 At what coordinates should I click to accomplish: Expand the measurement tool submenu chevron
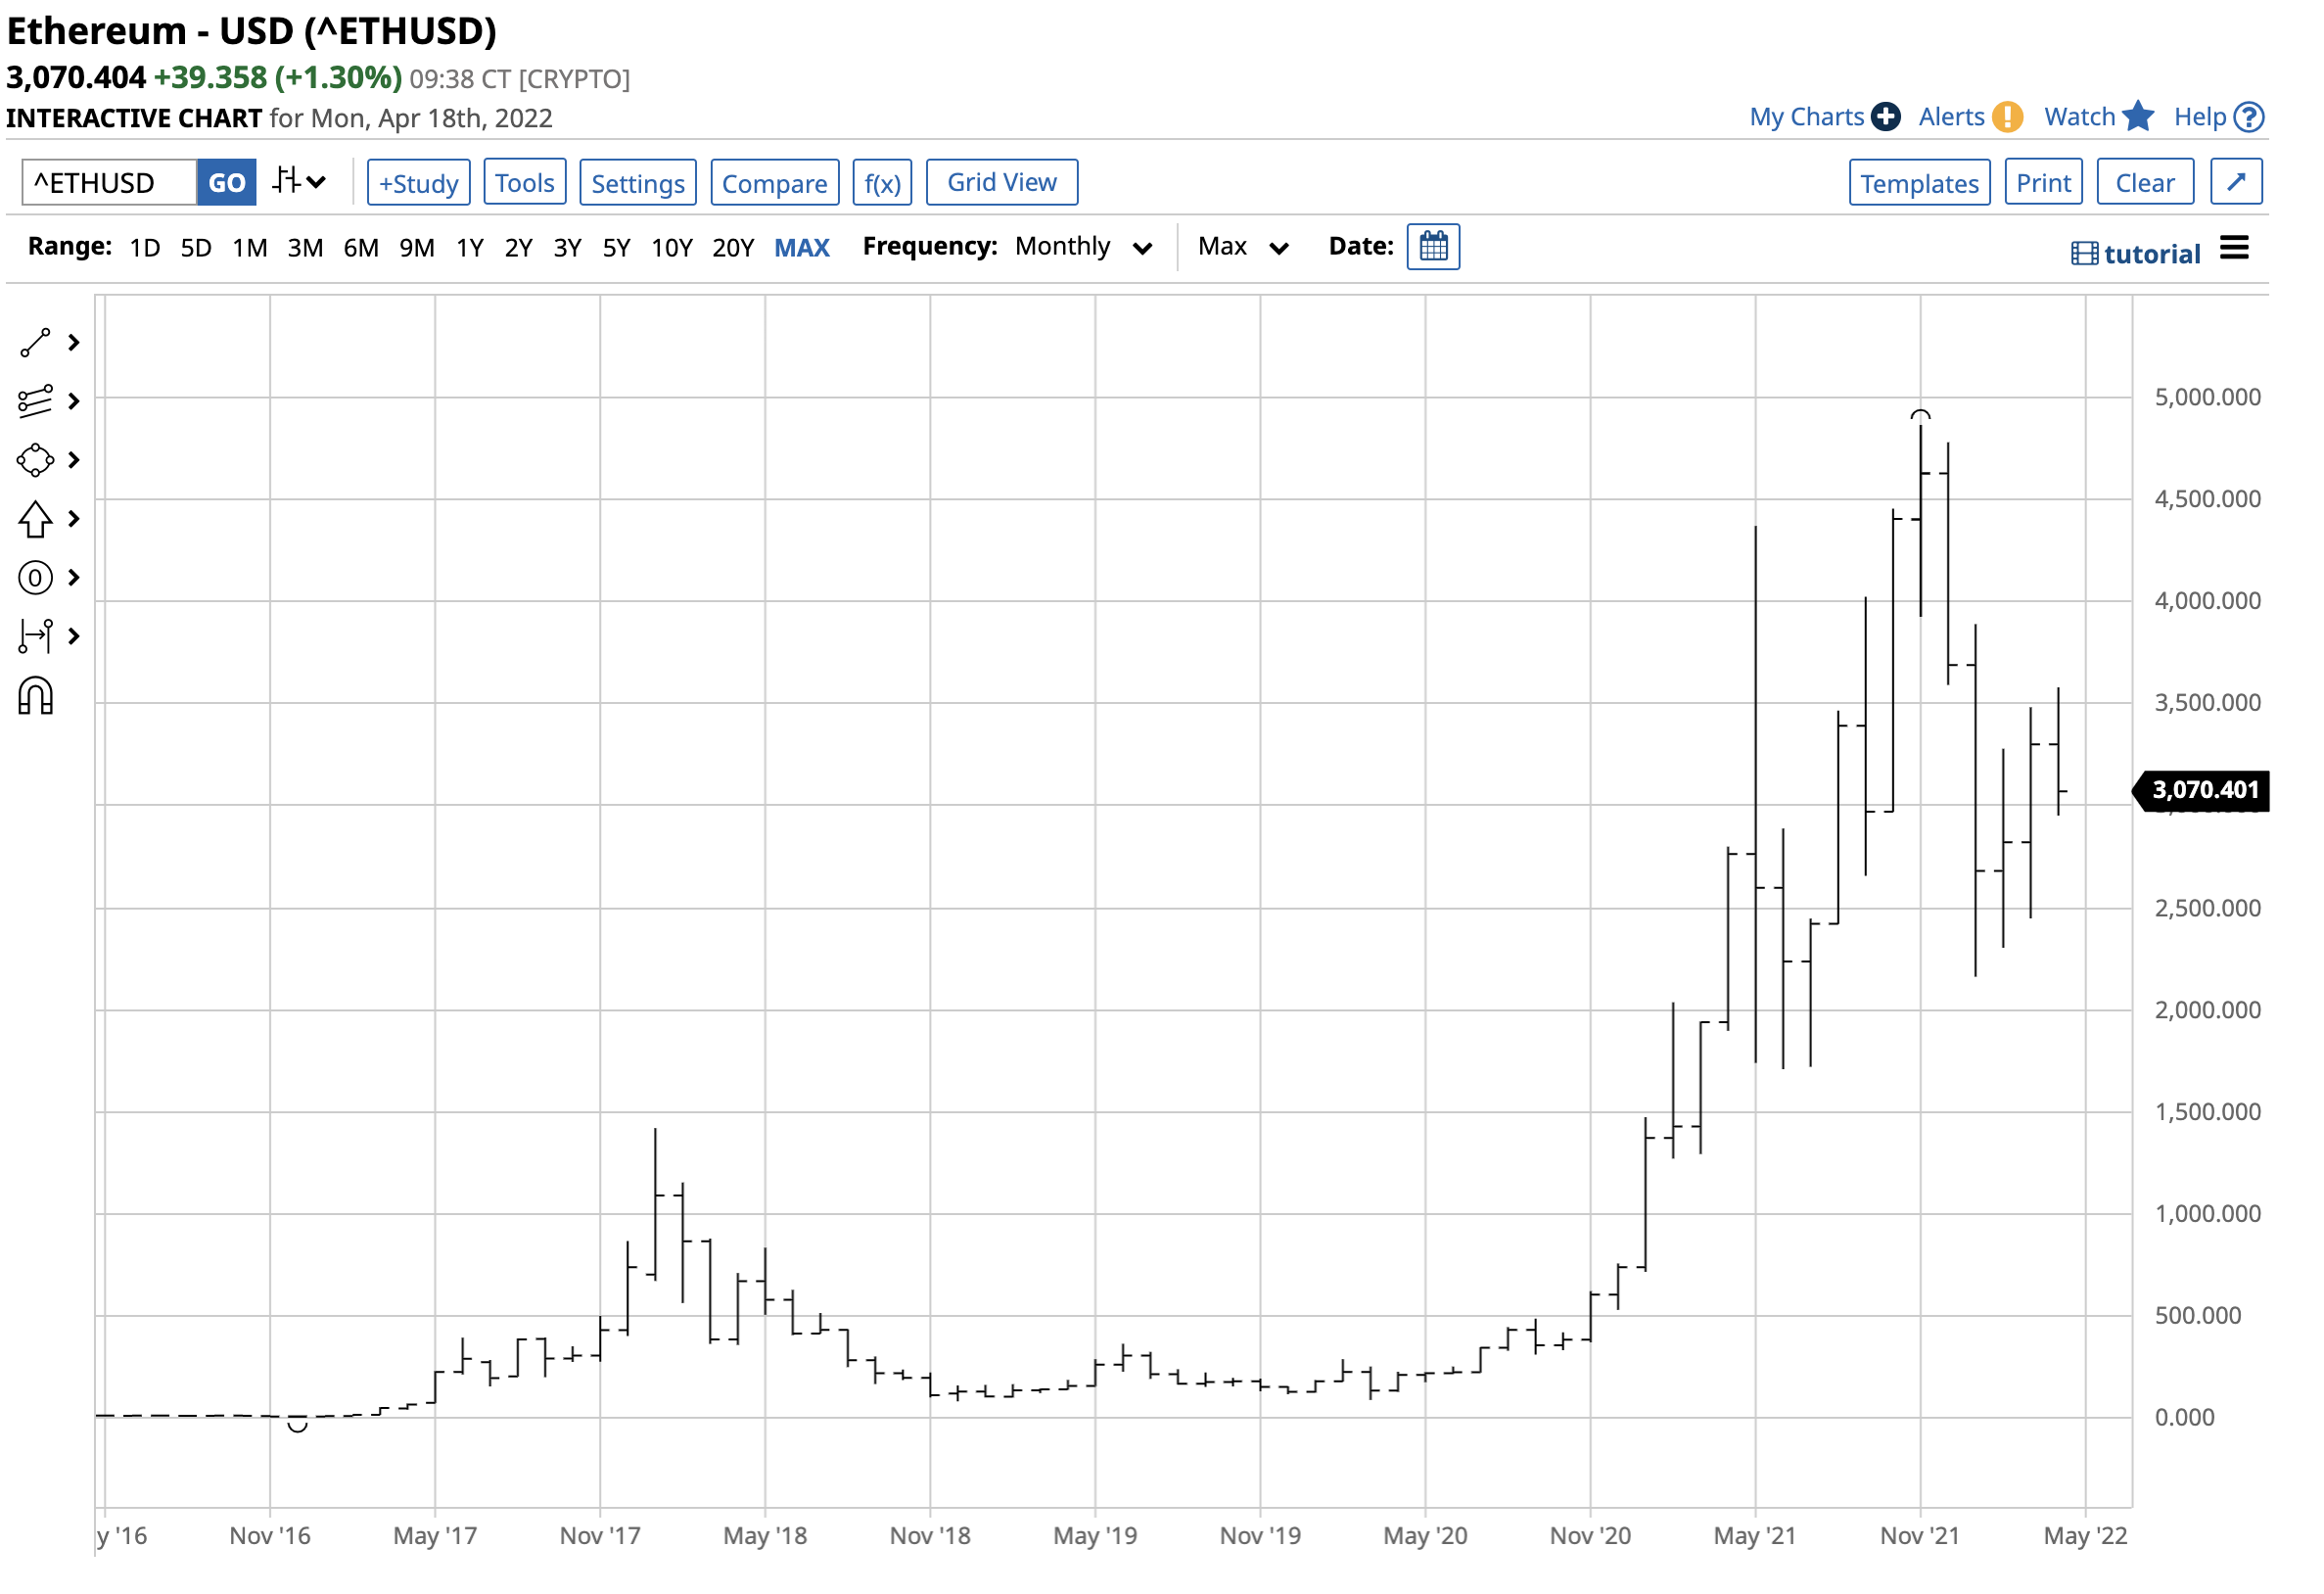point(73,636)
